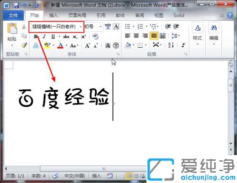The image size is (237, 183).
Task: Toggle Subscript formatting
Action: tap(75, 37)
